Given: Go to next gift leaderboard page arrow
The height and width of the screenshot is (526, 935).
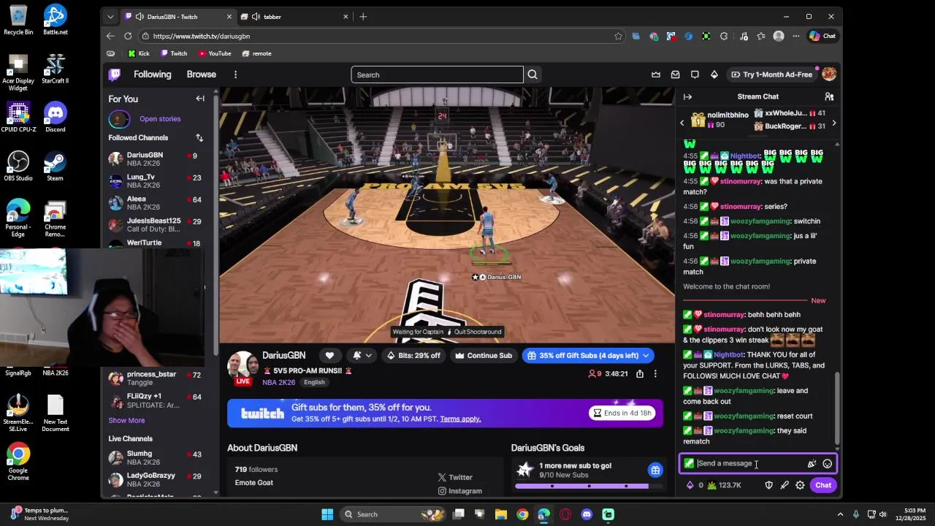Looking at the screenshot, I should 833,123.
